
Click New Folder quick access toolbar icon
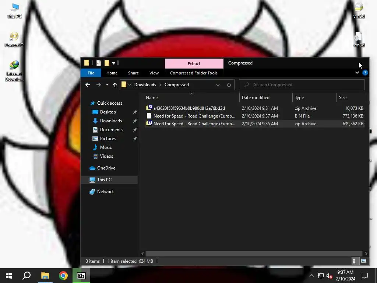coord(107,63)
